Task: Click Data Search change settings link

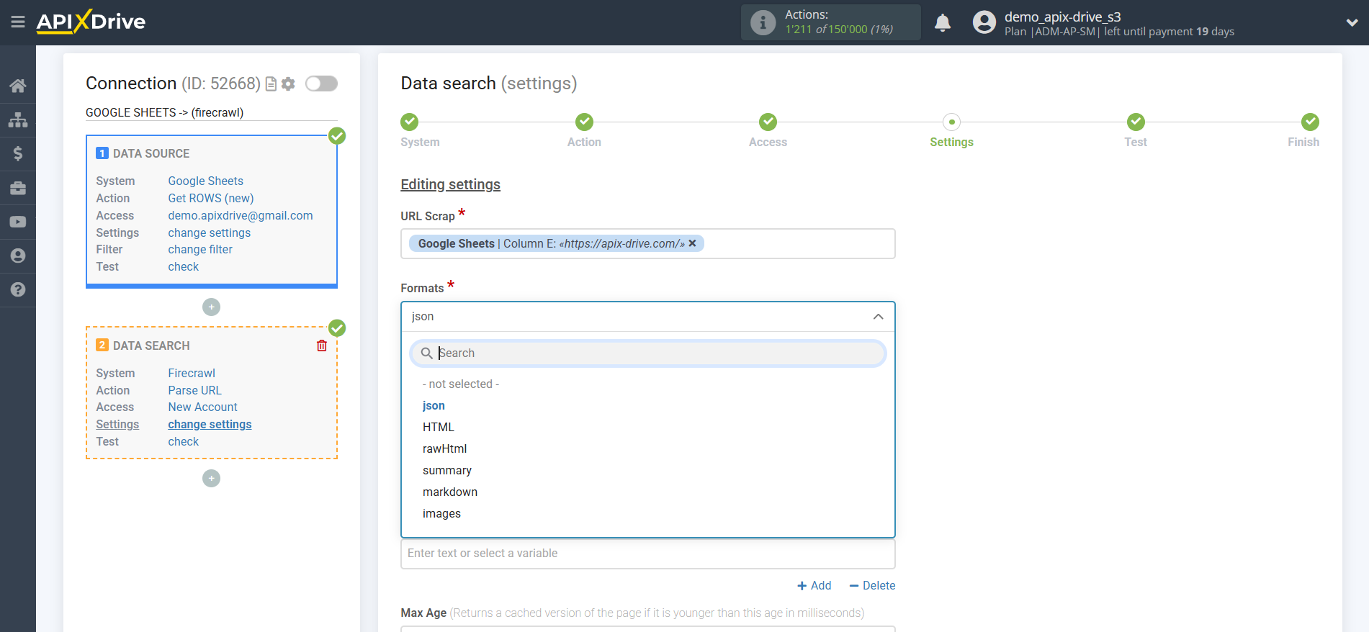Action: click(210, 425)
